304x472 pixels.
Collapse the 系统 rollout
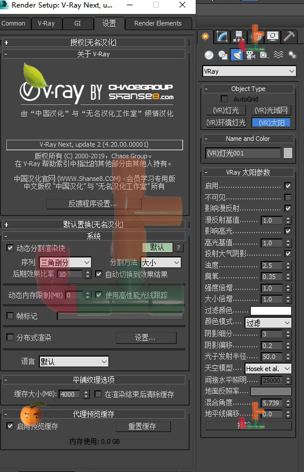coord(93,236)
